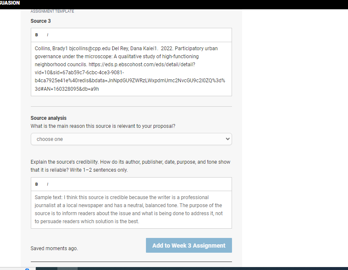Image resolution: width=348 pixels, height=270 pixels.
Task: Toggle italic in the credibility explanation editor
Action: click(48, 184)
